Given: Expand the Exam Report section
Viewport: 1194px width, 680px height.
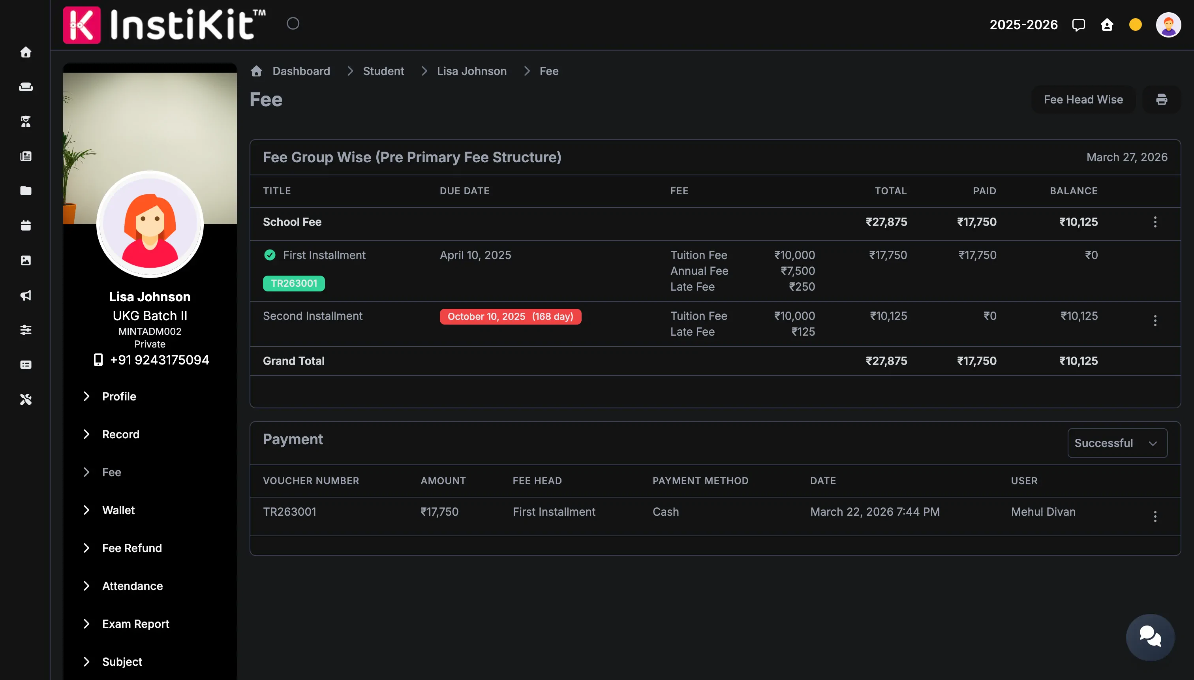Looking at the screenshot, I should point(135,624).
